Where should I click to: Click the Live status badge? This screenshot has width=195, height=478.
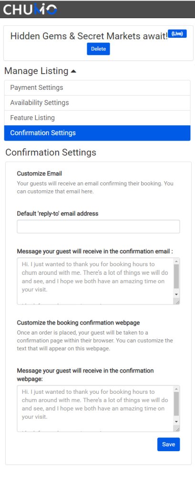177,34
